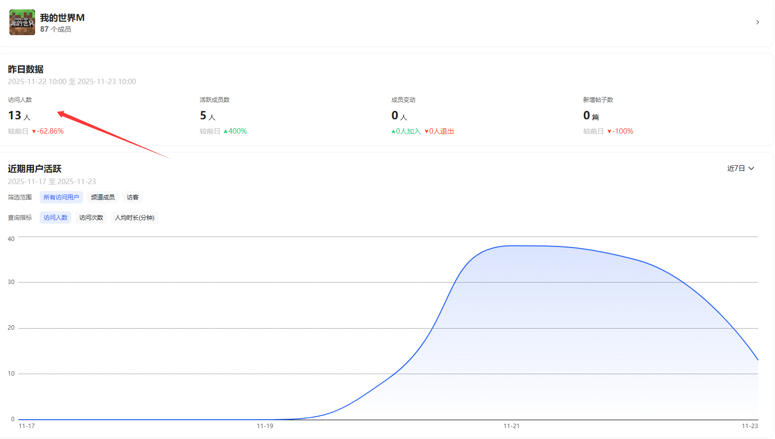This screenshot has height=439, width=775.
Task: Open the 近7日 time range dropdown
Action: [740, 168]
